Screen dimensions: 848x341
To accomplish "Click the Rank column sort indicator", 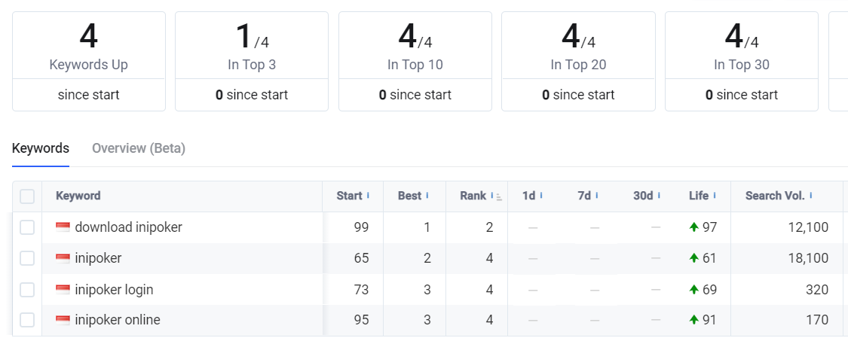I will click(499, 197).
